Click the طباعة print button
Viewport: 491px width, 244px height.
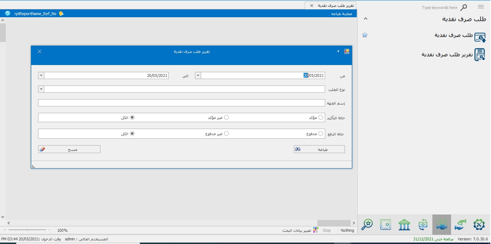coord(319,149)
